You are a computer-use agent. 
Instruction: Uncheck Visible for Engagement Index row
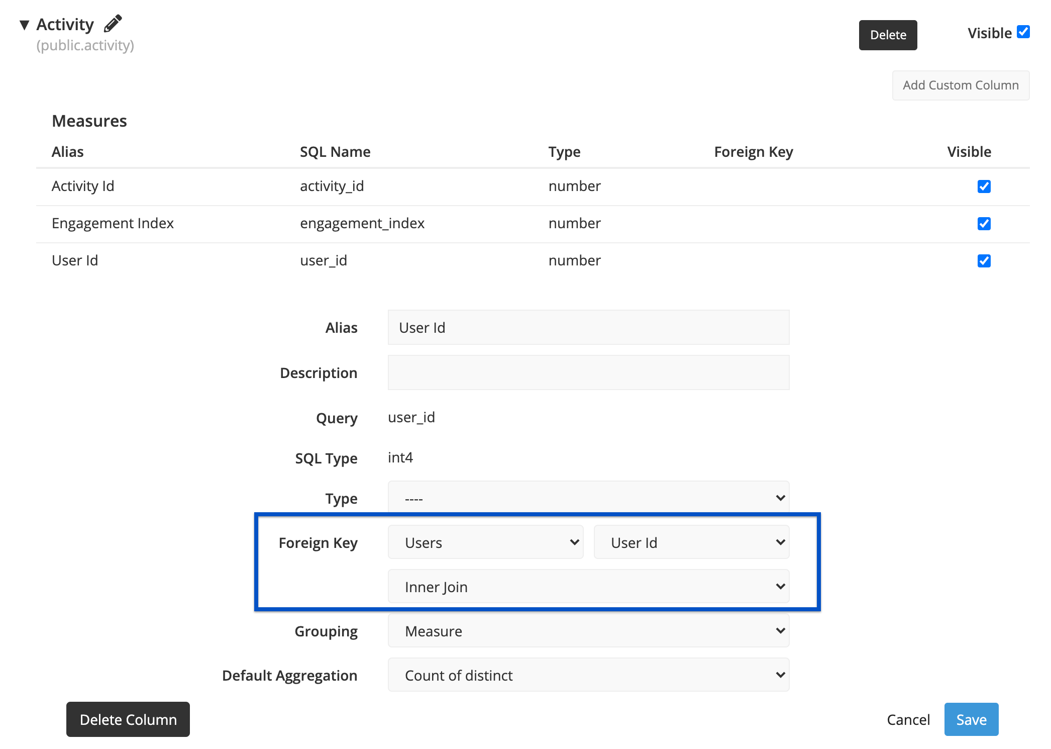point(984,224)
